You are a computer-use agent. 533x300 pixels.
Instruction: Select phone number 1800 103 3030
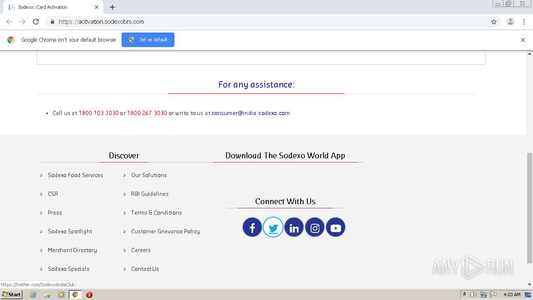pyautogui.click(x=99, y=113)
